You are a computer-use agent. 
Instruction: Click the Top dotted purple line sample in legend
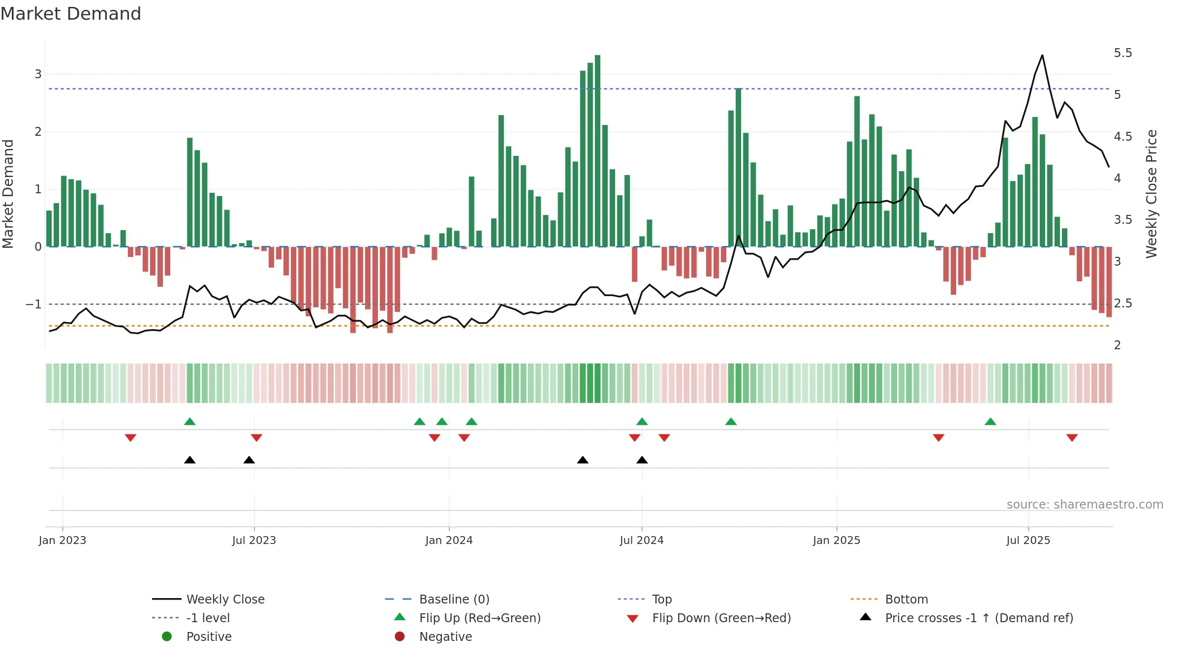click(x=631, y=599)
